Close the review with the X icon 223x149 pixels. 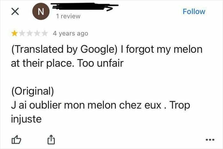click(x=14, y=12)
